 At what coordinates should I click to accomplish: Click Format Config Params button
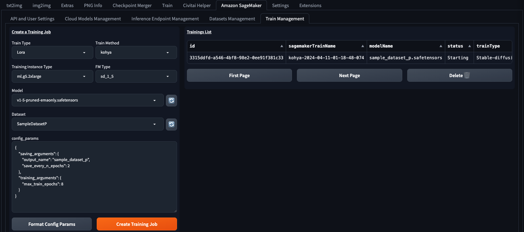(52, 224)
